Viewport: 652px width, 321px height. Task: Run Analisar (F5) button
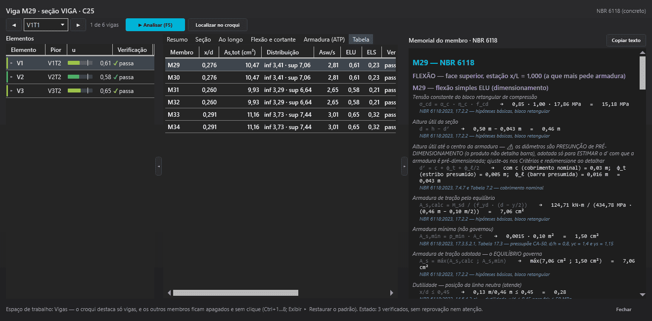[x=155, y=25]
